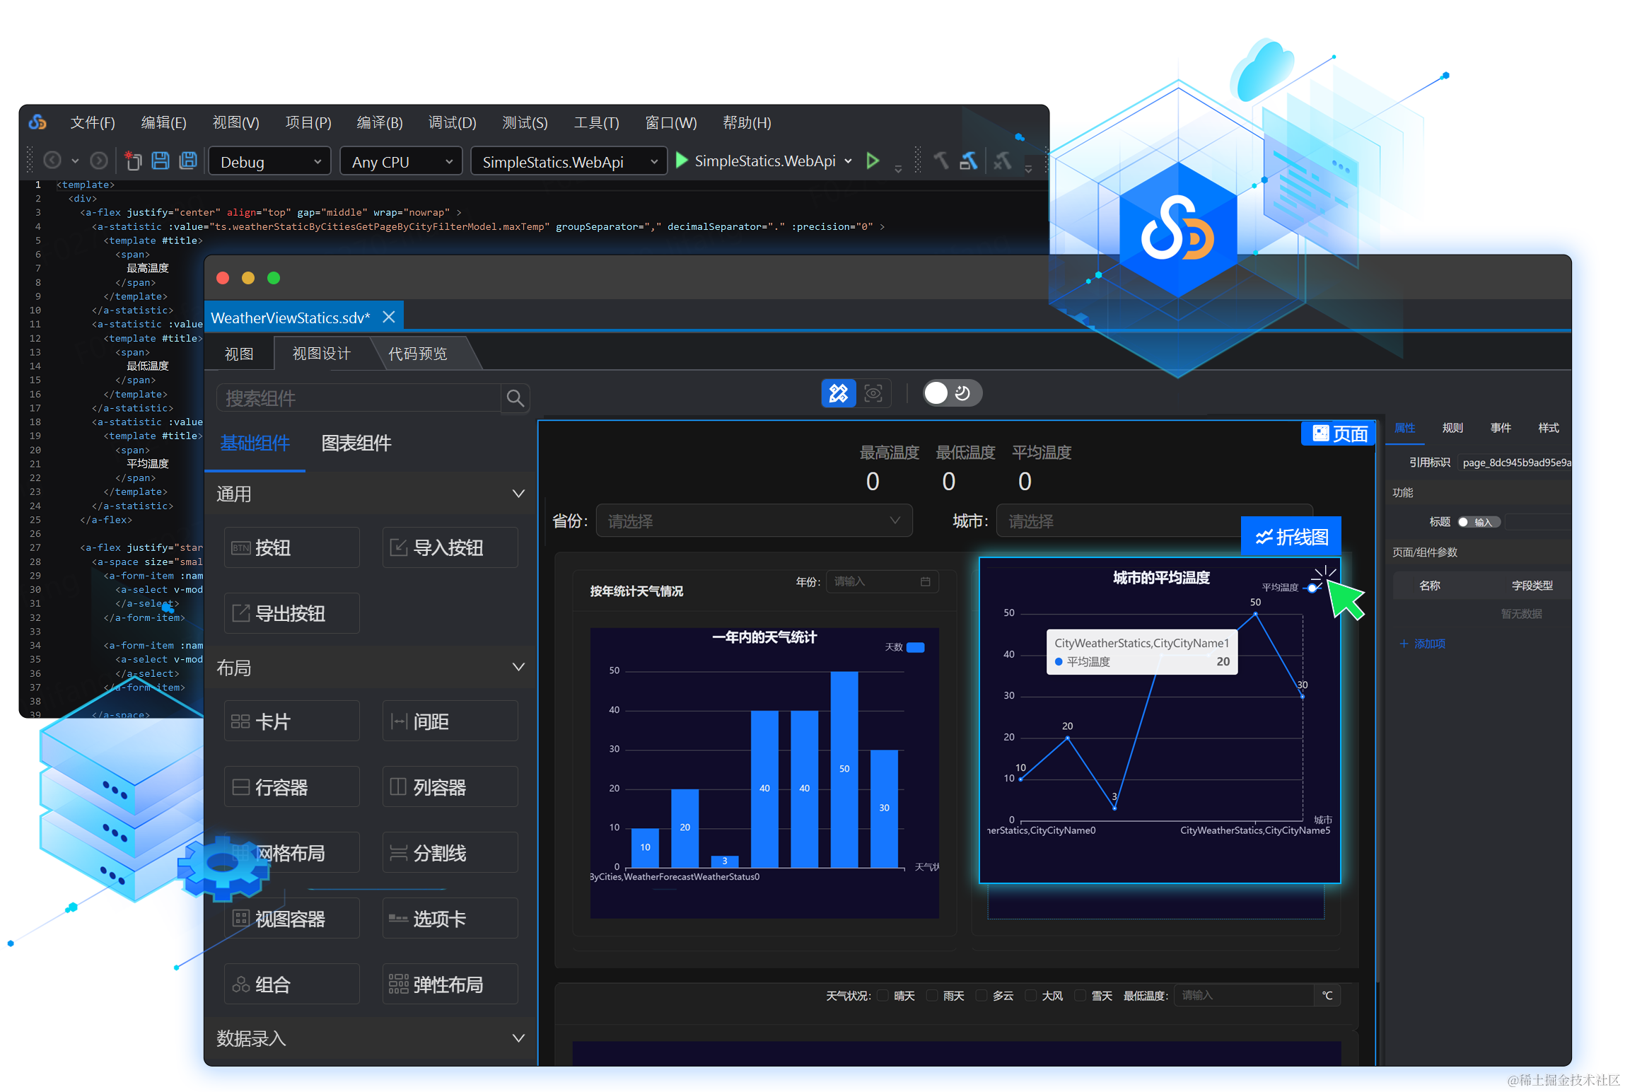Open the Debug configuration dropdown

(x=269, y=162)
